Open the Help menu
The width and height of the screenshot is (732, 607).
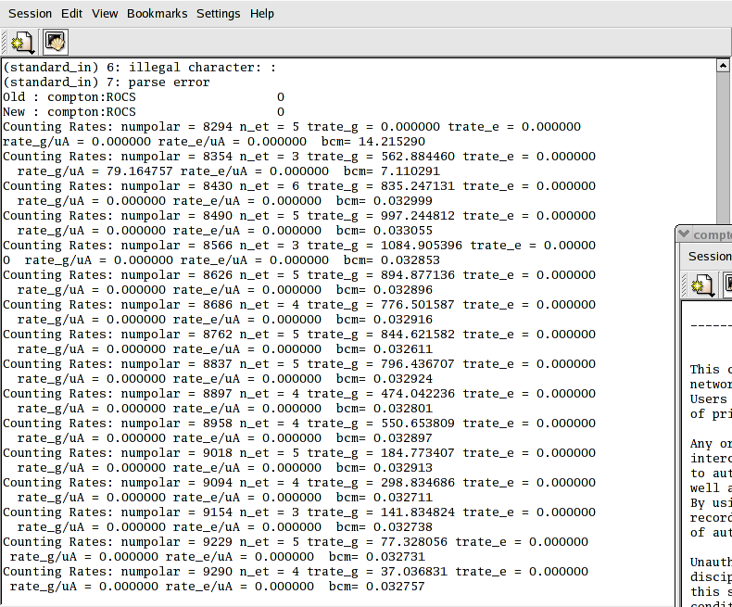(262, 14)
